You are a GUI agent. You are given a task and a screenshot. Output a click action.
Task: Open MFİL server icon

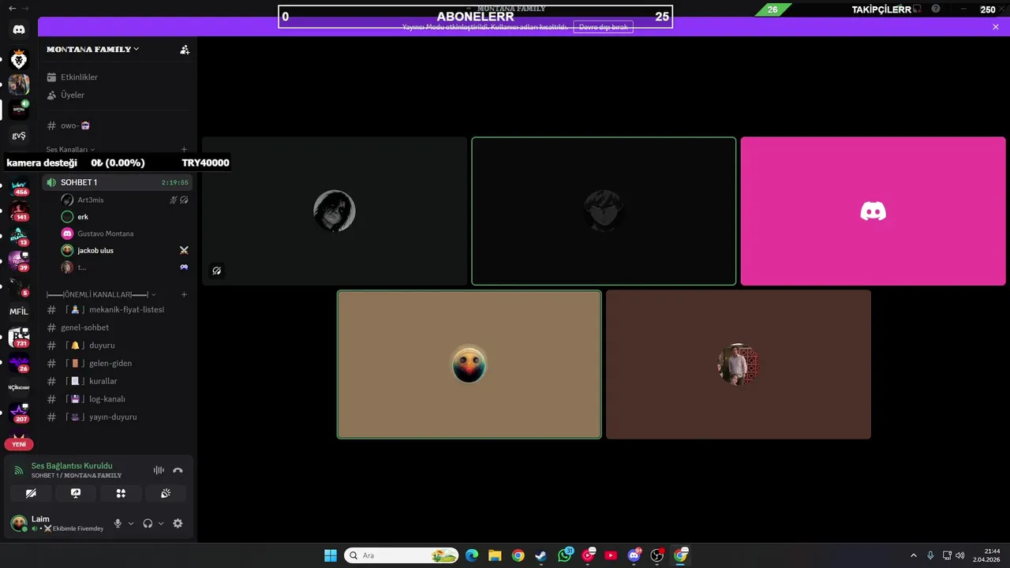[19, 312]
